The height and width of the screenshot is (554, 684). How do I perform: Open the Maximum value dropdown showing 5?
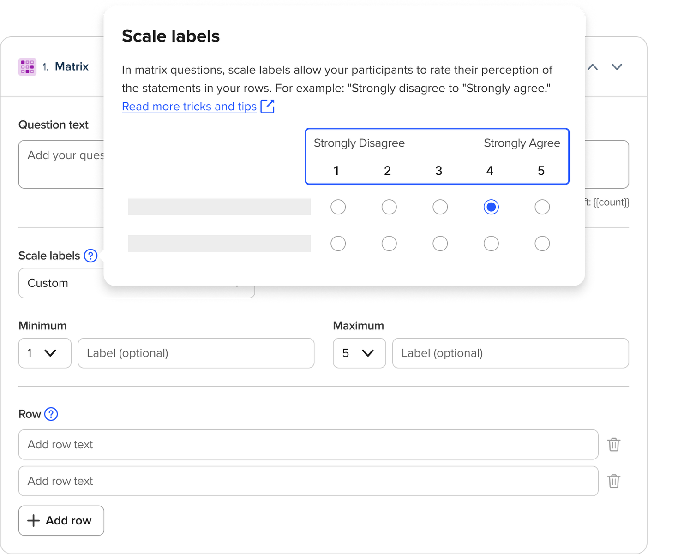coord(359,353)
